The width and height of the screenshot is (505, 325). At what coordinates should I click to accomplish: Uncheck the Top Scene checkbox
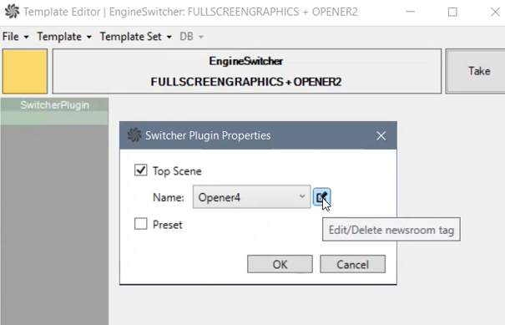[141, 170]
